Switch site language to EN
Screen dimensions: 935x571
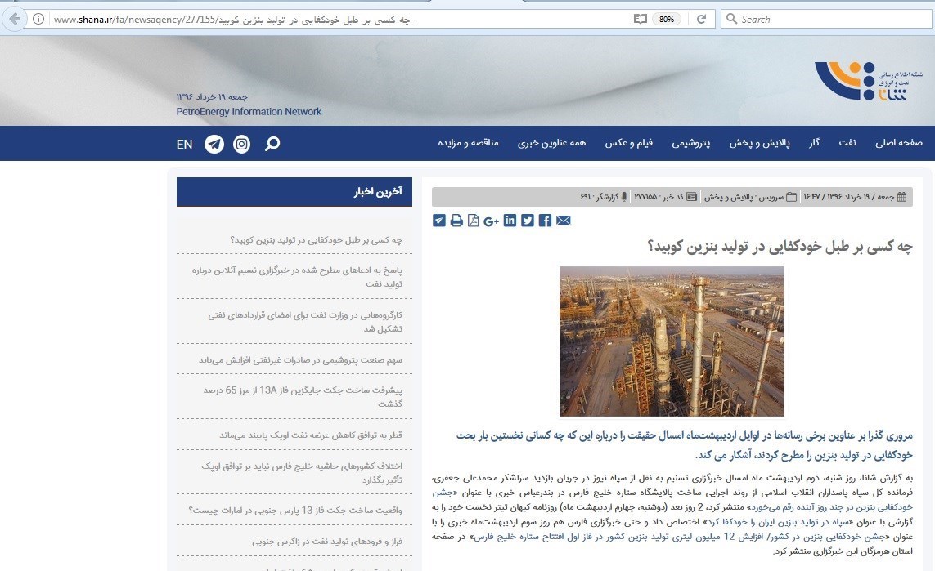[x=184, y=144]
